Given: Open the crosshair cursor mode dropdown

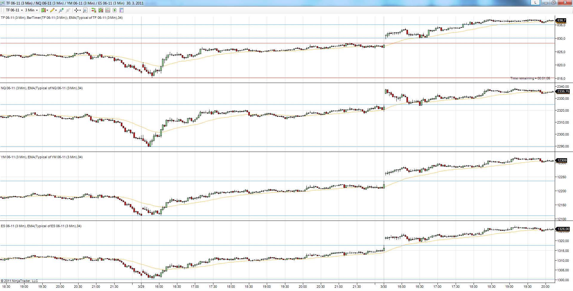Looking at the screenshot, I should click(78, 10).
